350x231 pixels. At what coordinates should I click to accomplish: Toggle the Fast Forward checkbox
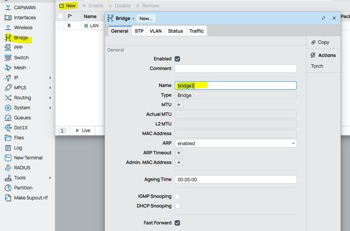(x=177, y=223)
